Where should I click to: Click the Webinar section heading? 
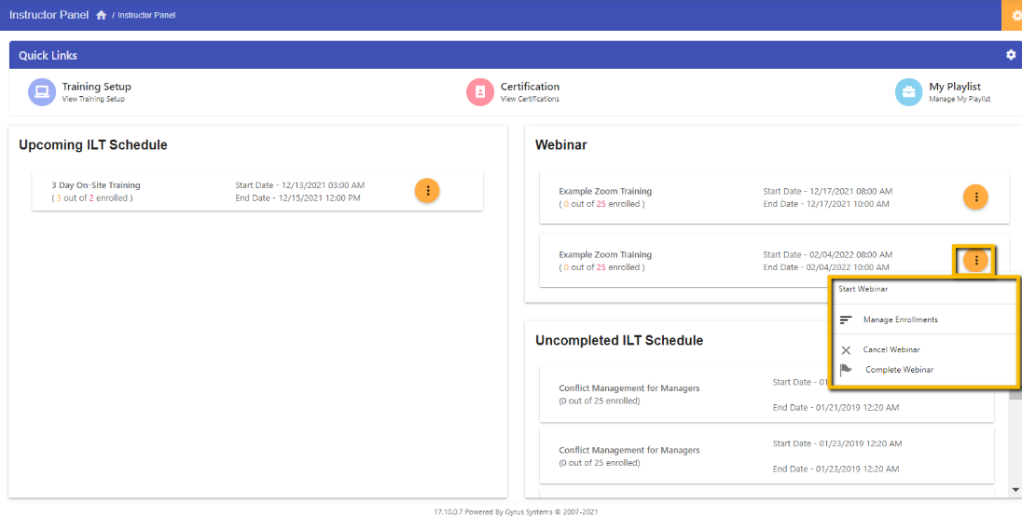561,145
